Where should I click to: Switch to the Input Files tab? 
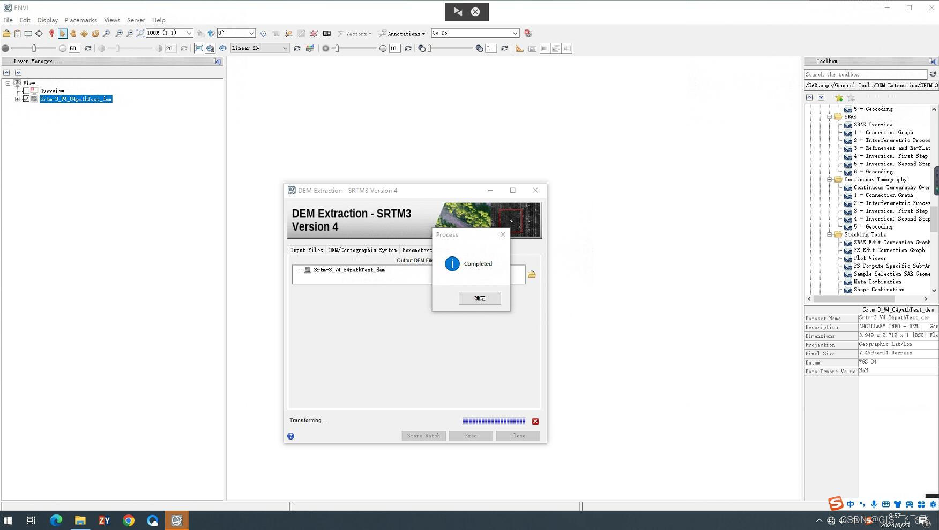(x=306, y=250)
